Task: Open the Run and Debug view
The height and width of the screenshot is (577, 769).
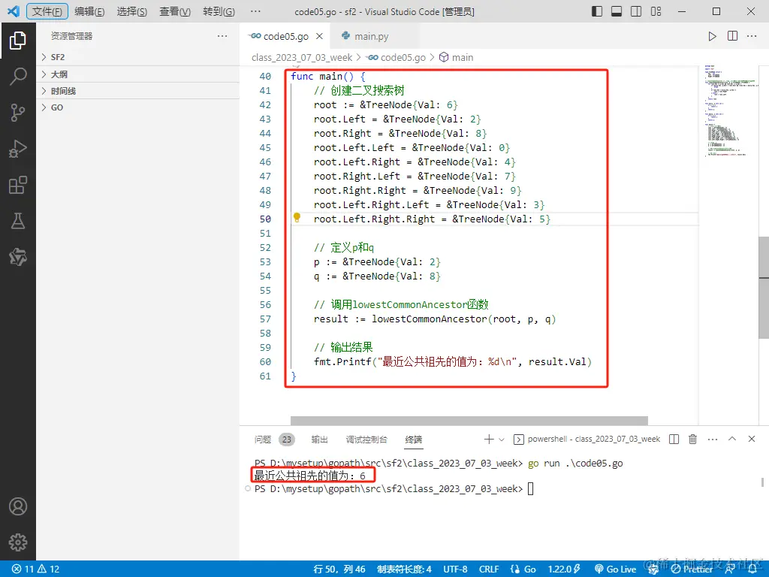Action: pos(18,149)
